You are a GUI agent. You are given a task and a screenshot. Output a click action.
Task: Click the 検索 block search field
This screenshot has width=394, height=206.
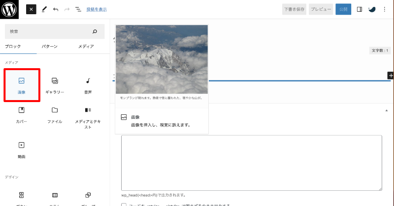click(x=49, y=31)
